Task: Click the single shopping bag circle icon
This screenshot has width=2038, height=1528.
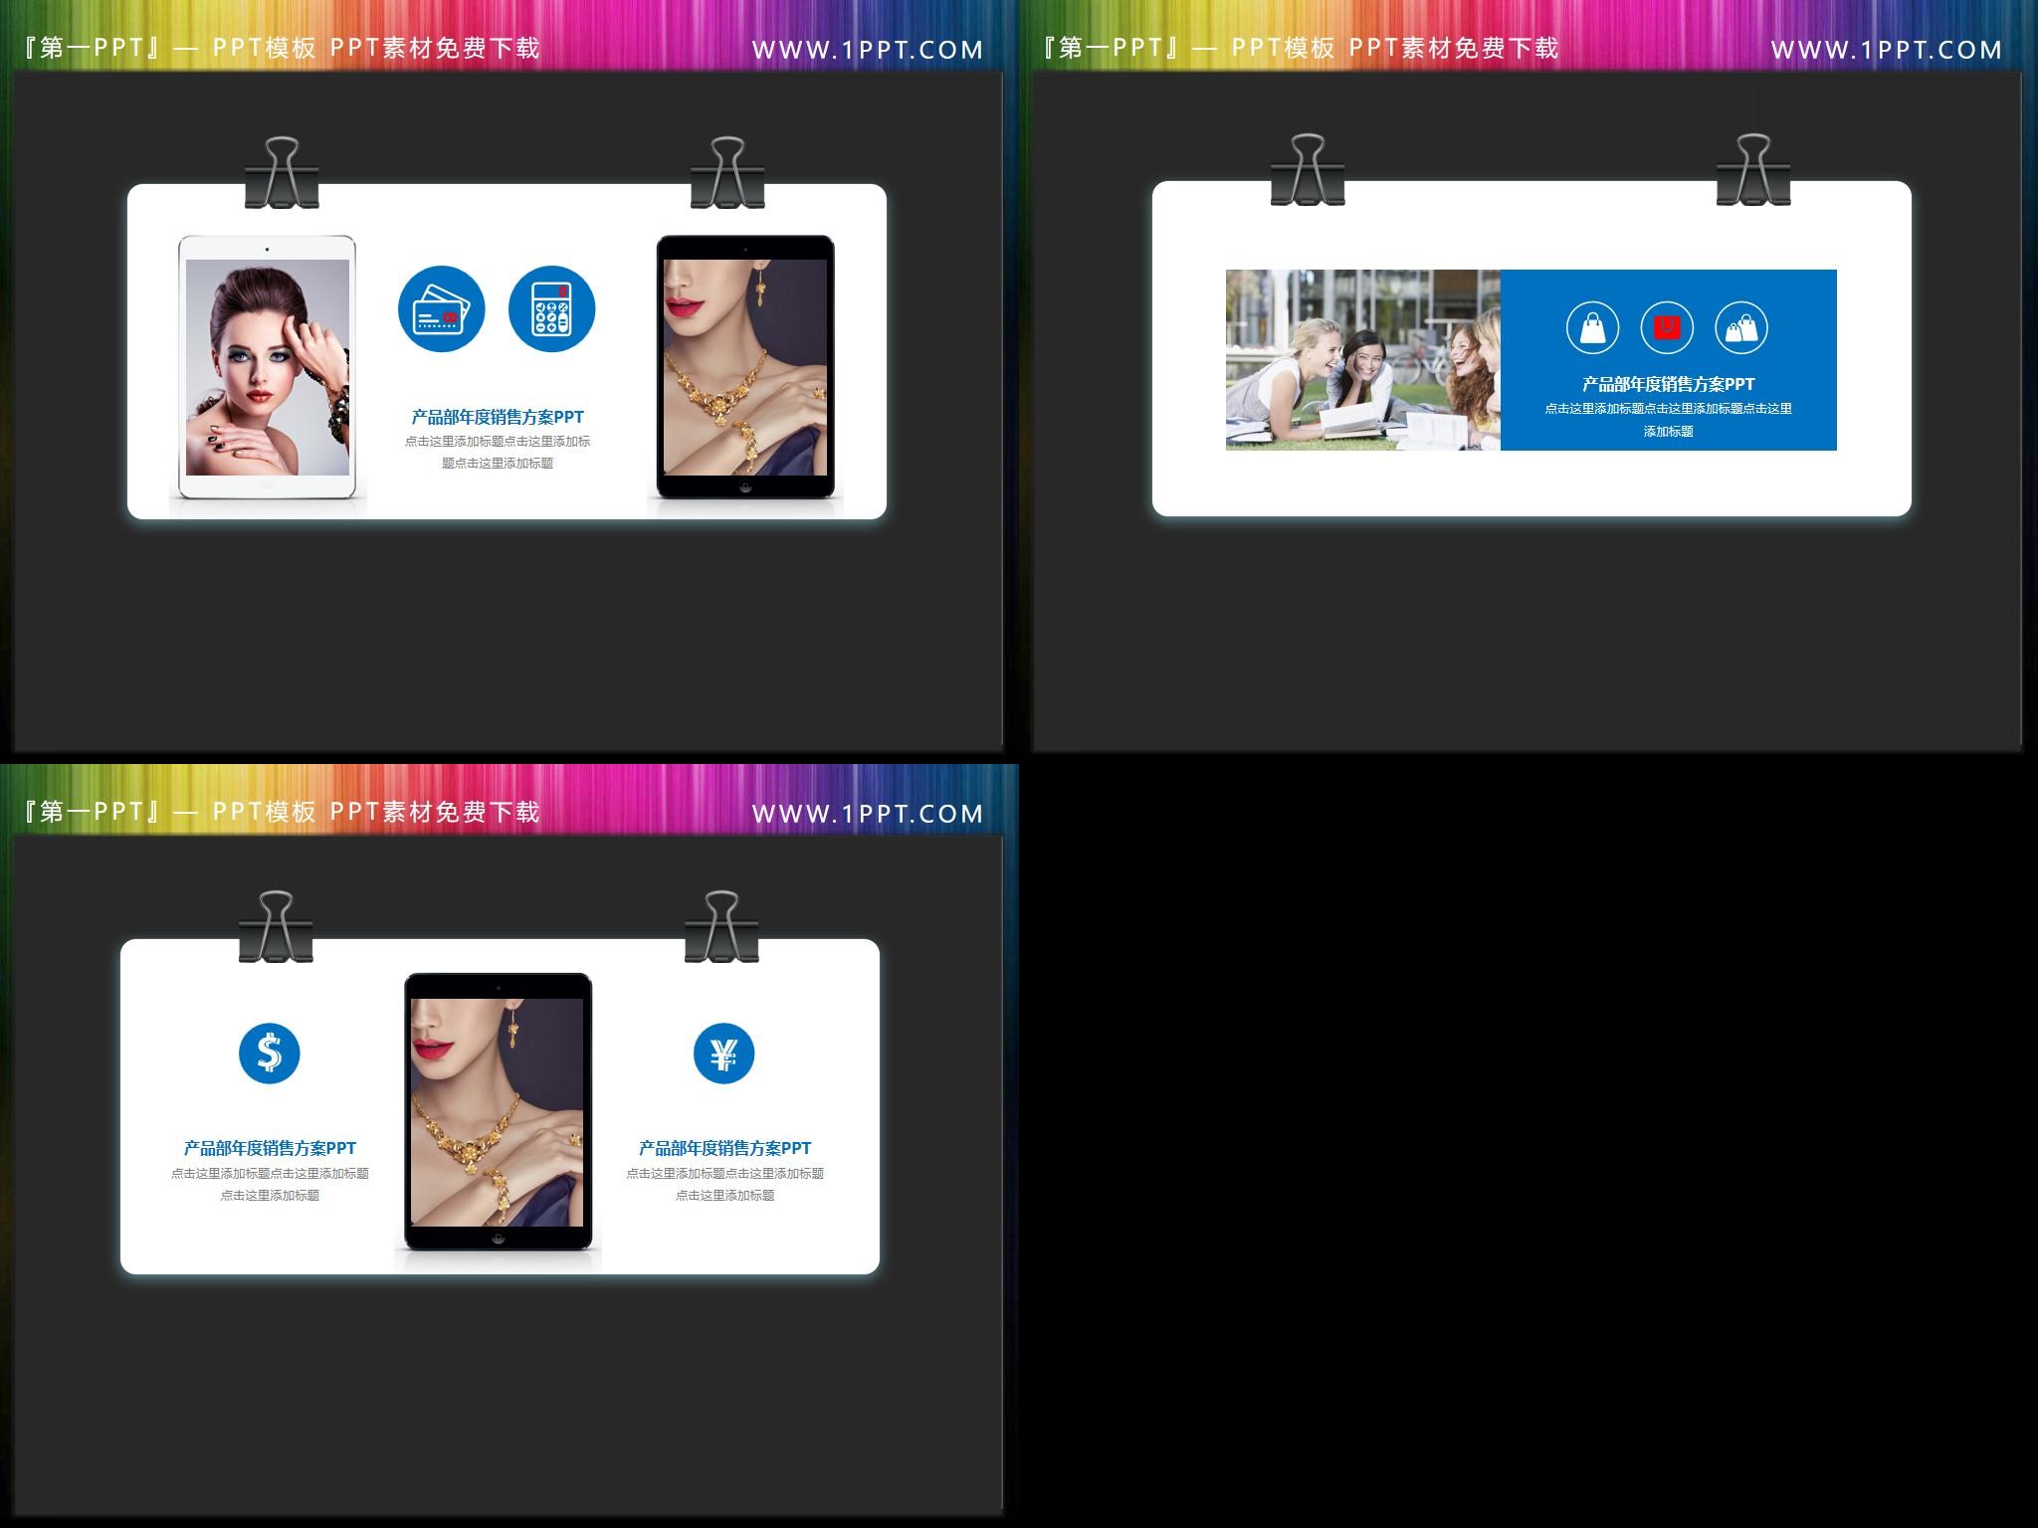Action: [1592, 327]
